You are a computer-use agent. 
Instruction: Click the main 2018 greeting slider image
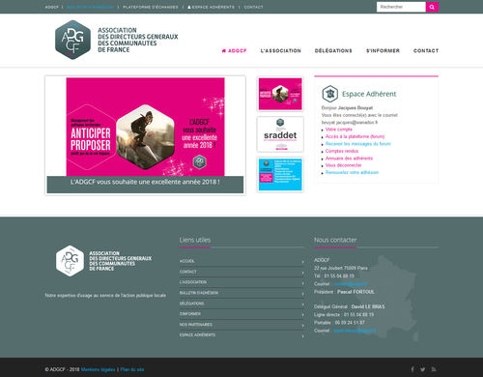click(145, 127)
